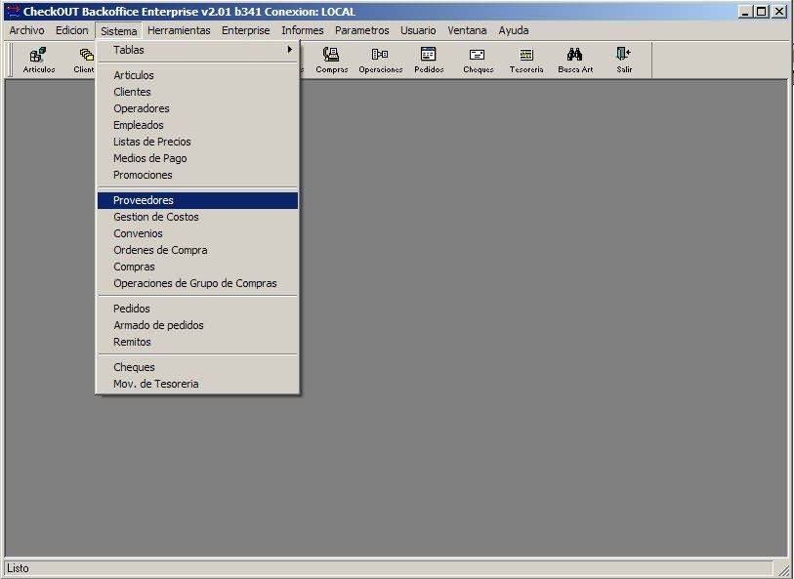Open Mov. de Tesoreria menu entry
Image resolution: width=794 pixels, height=579 pixels.
[x=197, y=384]
